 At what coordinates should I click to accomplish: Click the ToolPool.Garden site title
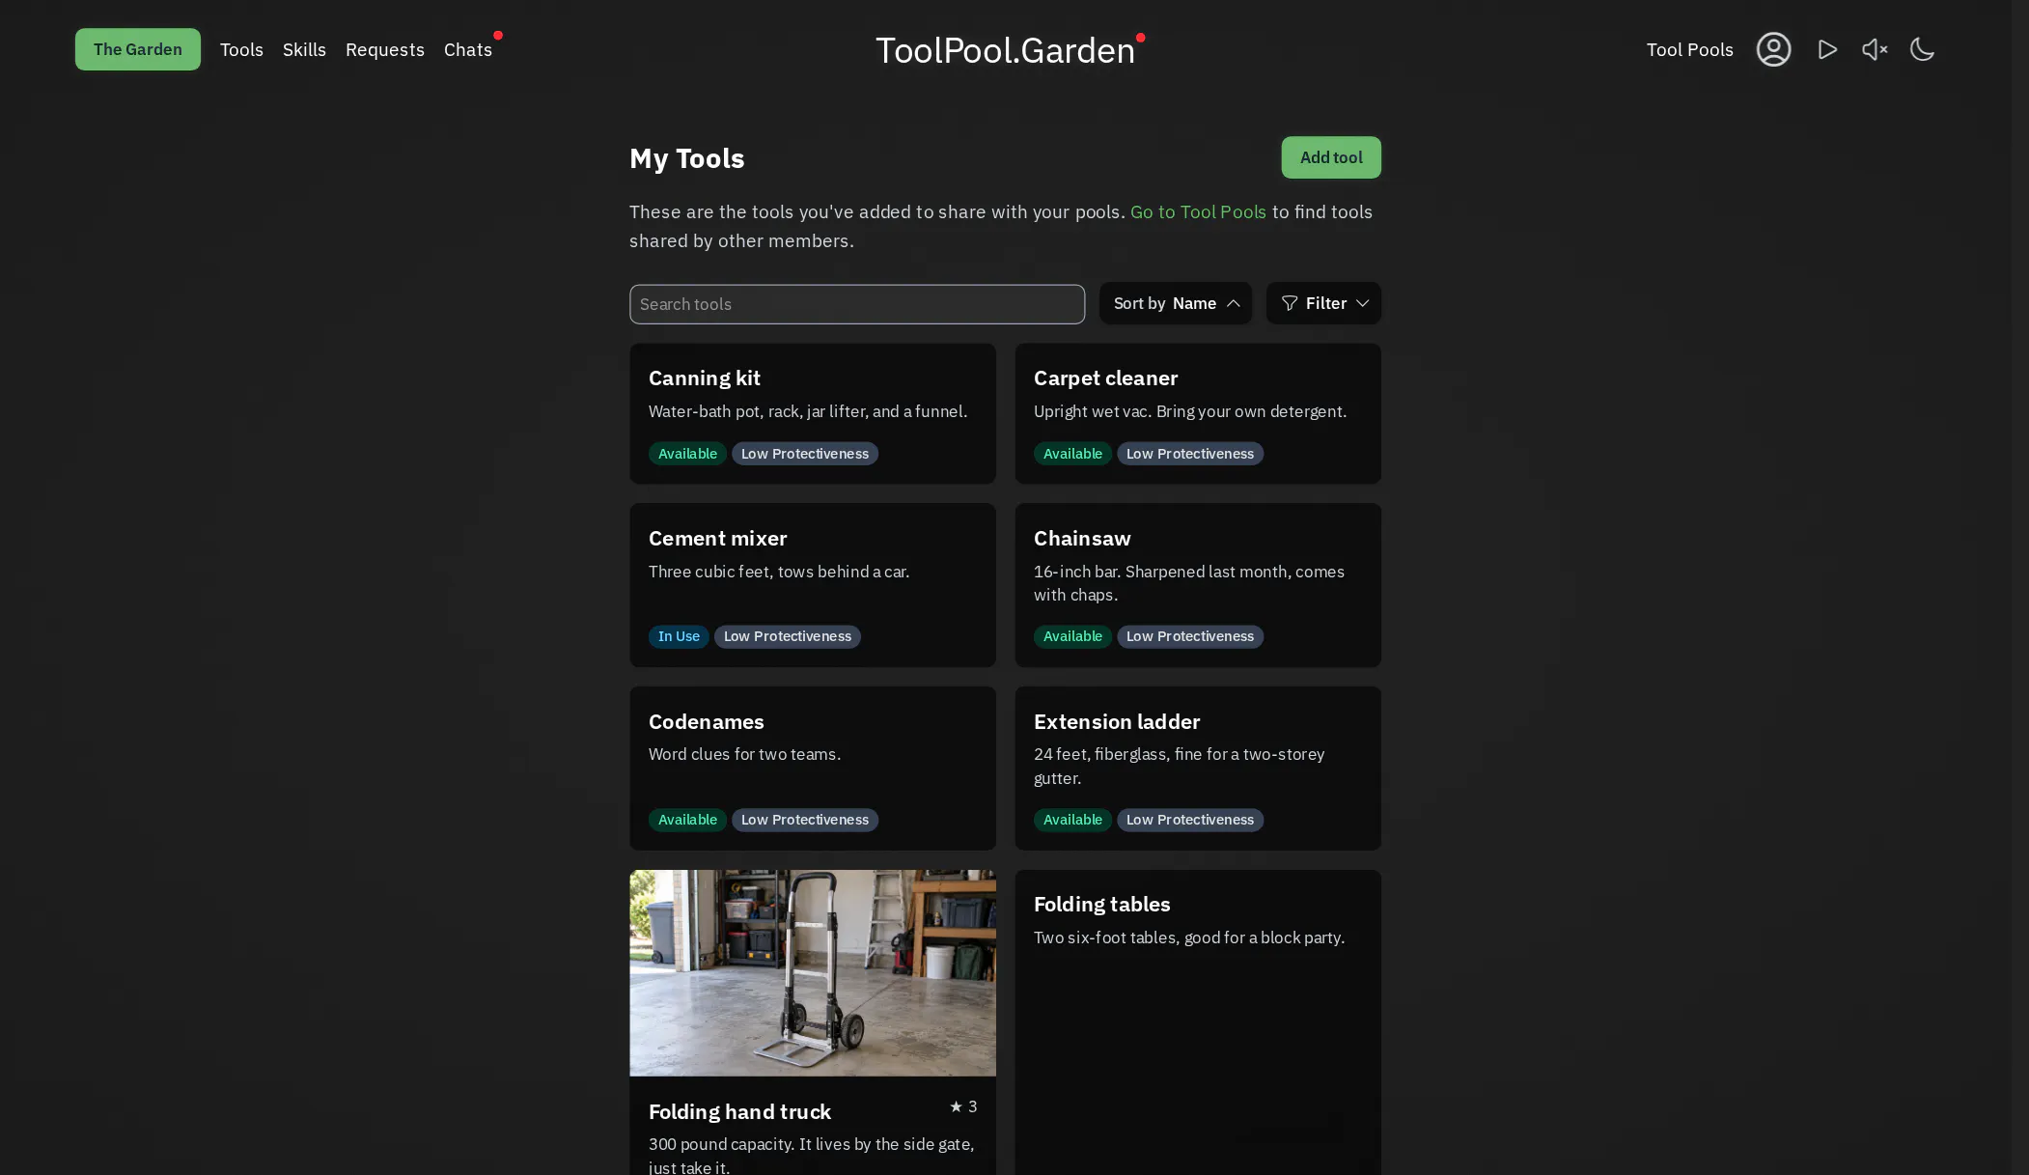(x=1005, y=50)
